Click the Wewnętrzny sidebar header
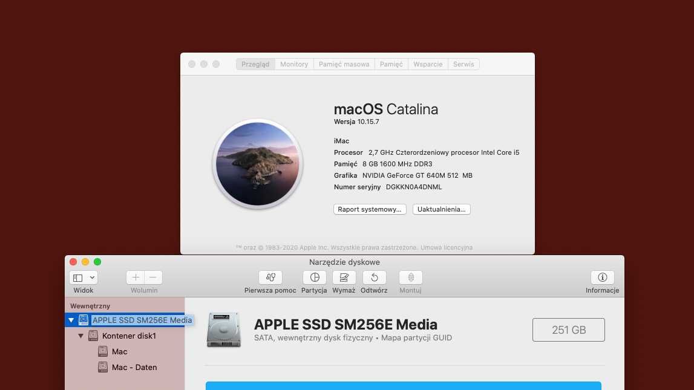The height and width of the screenshot is (390, 694). (90, 306)
